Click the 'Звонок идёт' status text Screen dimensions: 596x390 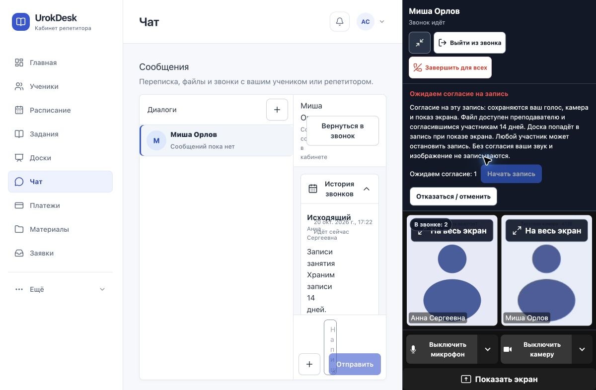point(427,22)
